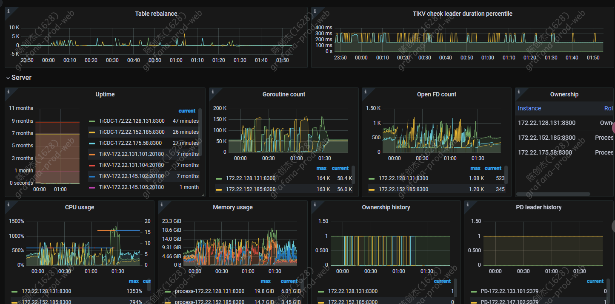
Task: Toggle TiKV-172.22.145.102:20180 series in Uptime legend
Action: tap(131, 176)
